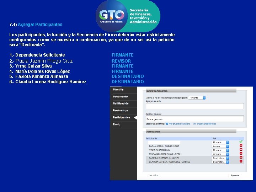
Task: Click list entry Dependencia Solicitante
Action: coord(37,55)
